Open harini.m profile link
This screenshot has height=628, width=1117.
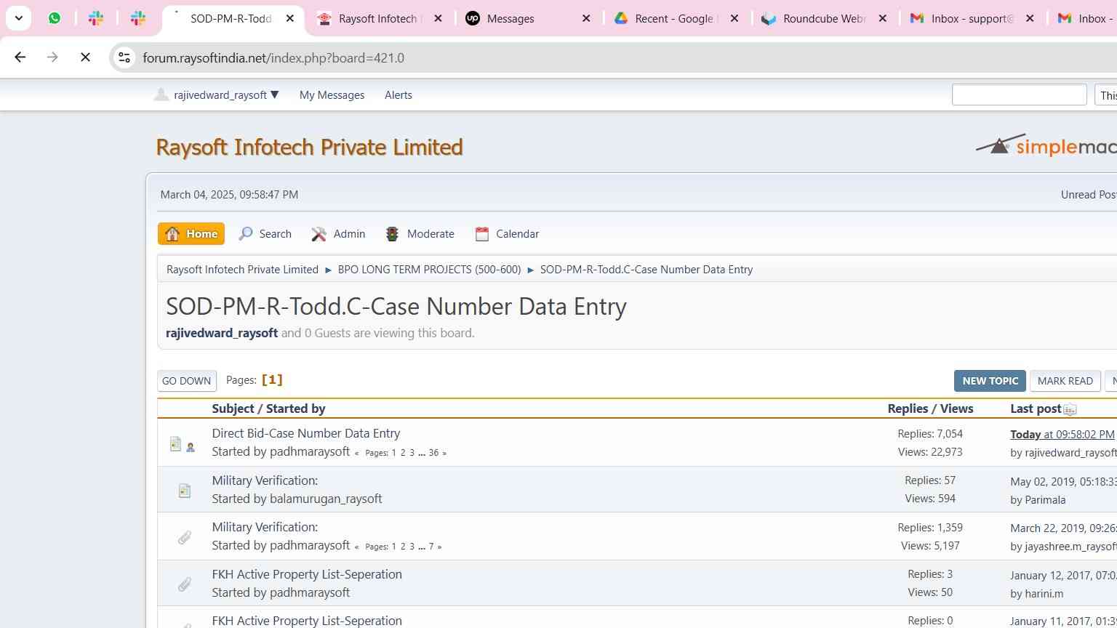[x=1044, y=594]
